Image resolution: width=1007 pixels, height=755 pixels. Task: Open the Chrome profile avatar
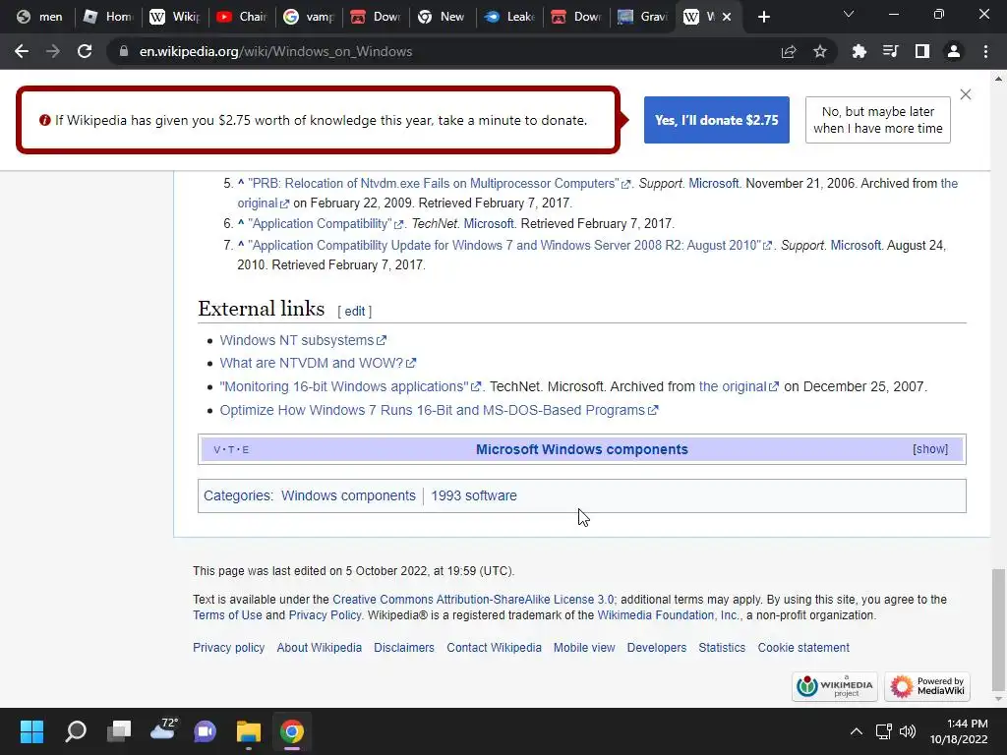pyautogui.click(x=954, y=51)
